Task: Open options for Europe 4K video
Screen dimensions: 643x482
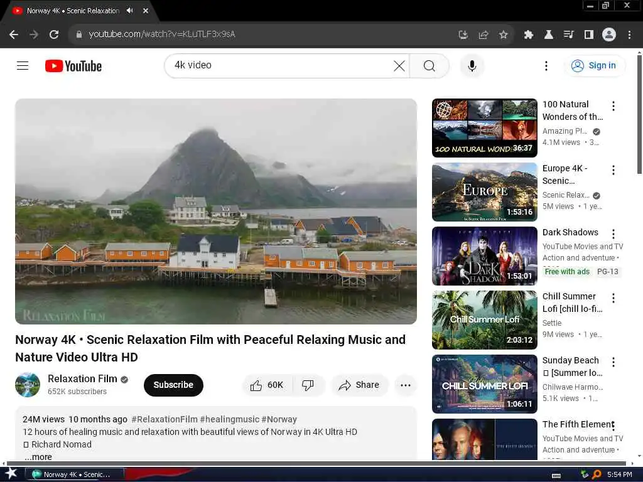Action: tap(613, 169)
